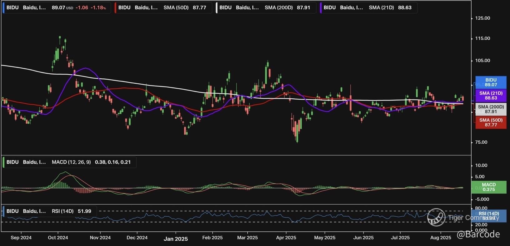This screenshot has height=246, width=510.
Task: Click the 20.00 RSI axis label
Action: (481, 225)
